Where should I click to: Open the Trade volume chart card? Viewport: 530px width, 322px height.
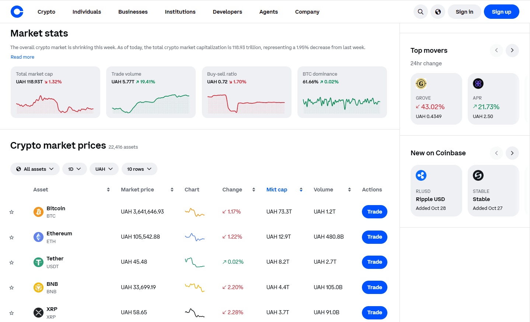pos(151,92)
